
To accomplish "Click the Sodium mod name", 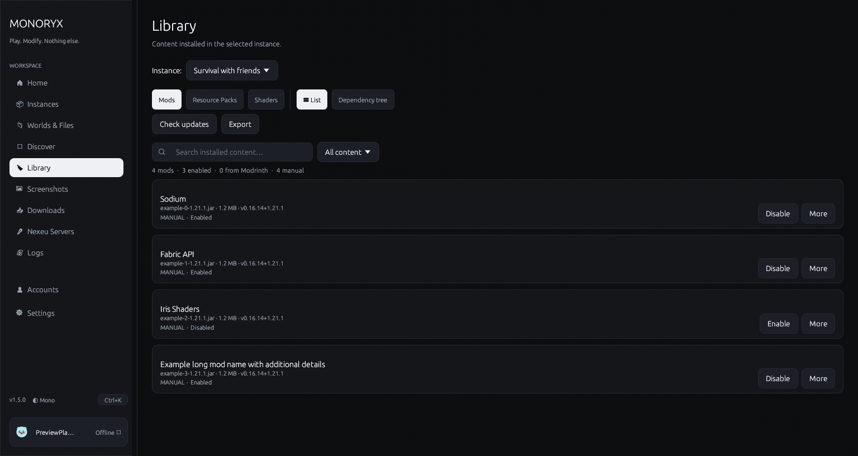I will click(173, 199).
